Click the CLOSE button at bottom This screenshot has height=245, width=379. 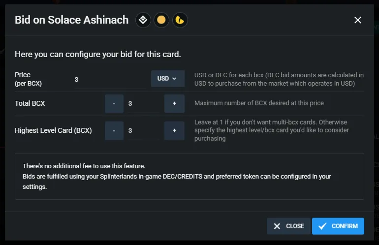pos(288,226)
